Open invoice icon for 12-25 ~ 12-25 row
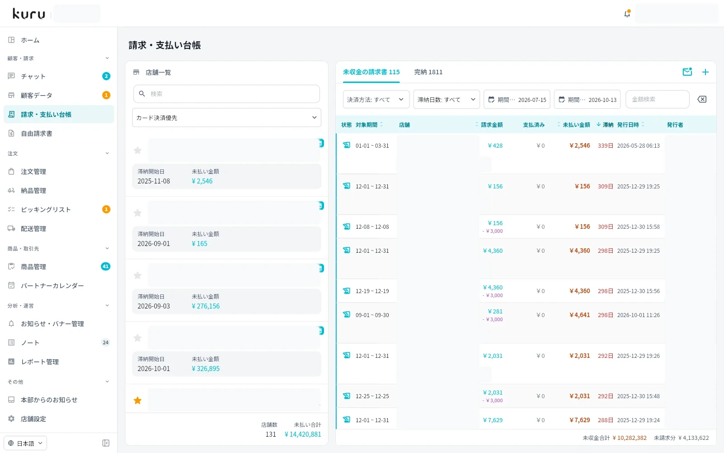 click(x=347, y=396)
